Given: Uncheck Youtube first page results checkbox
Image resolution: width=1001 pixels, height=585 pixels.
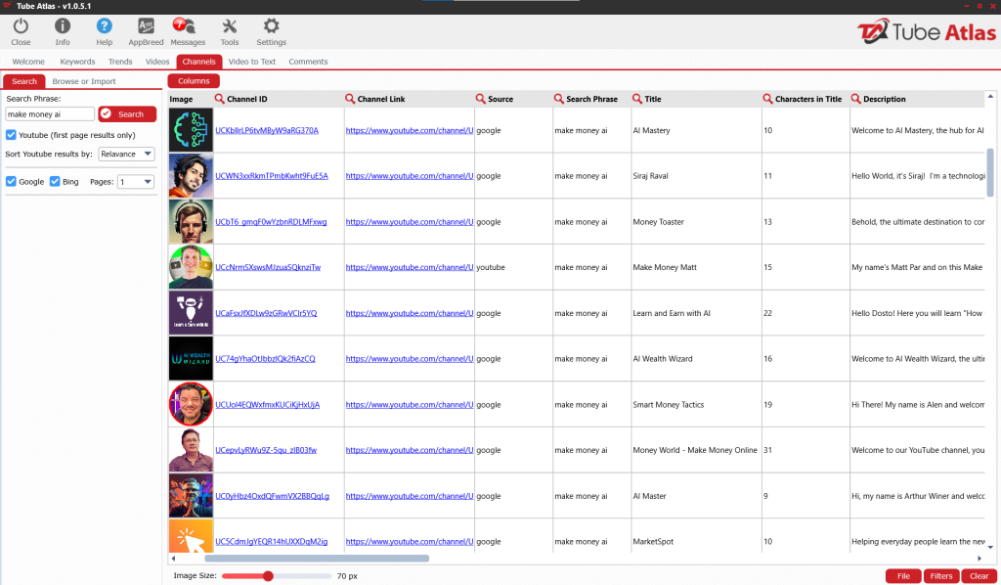Looking at the screenshot, I should (12, 135).
